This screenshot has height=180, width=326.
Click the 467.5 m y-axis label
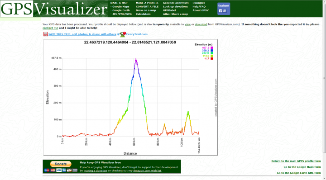coord(56,58)
